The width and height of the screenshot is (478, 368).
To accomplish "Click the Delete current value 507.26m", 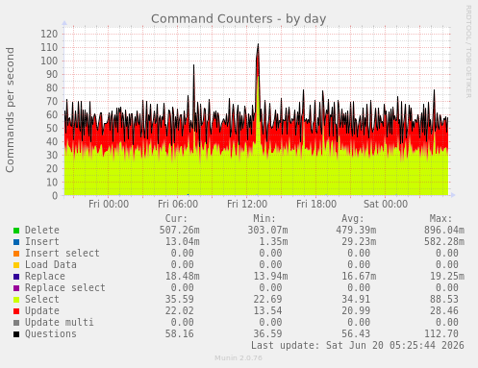I will coord(180,230).
